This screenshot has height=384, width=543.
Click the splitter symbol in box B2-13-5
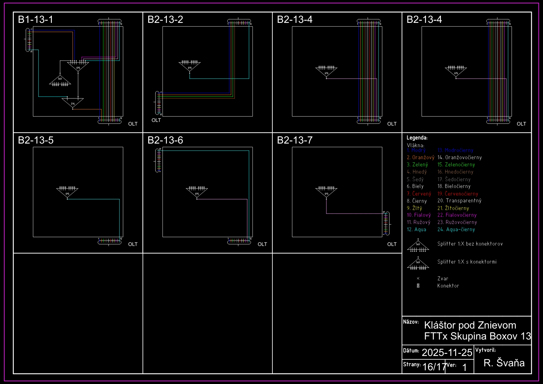[67, 192]
